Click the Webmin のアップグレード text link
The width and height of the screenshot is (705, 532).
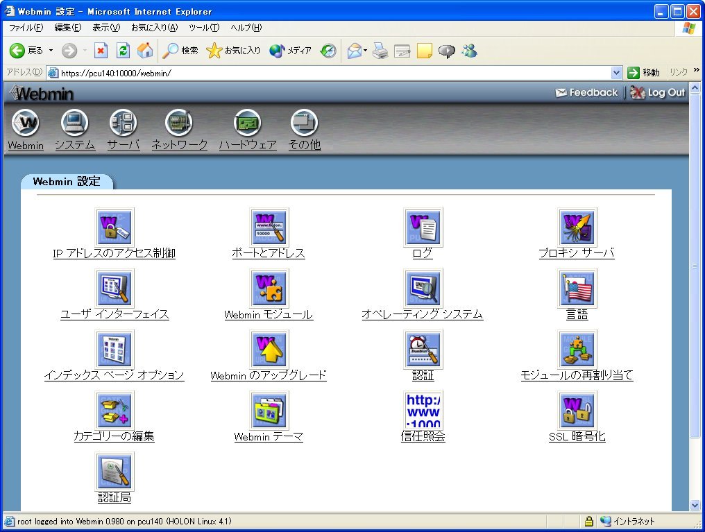(269, 376)
